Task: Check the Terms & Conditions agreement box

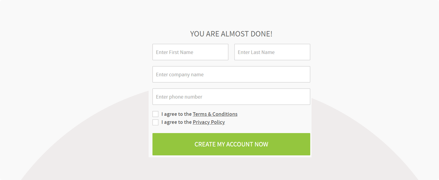Action: click(x=156, y=114)
